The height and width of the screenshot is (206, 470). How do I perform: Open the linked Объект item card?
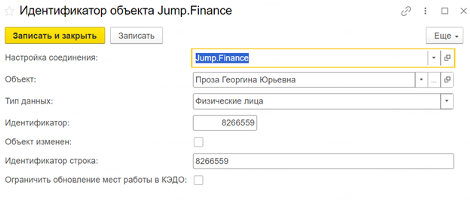coord(447,80)
